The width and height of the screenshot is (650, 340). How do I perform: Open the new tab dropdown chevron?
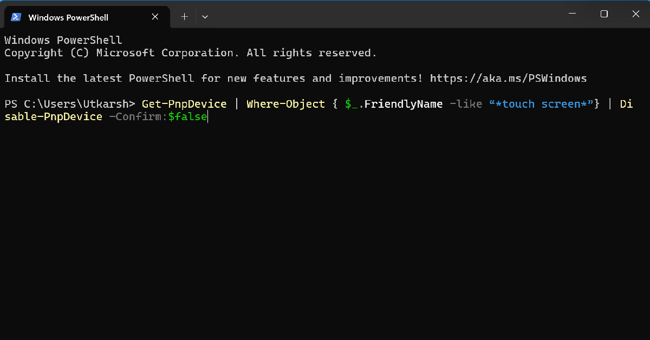point(205,17)
